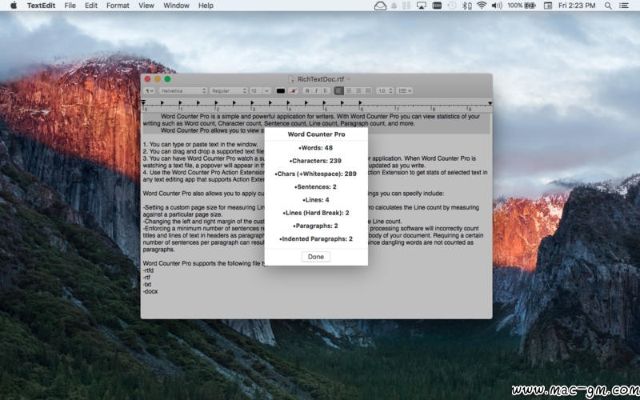Open the Window menu
The image size is (640, 400).
(176, 6)
